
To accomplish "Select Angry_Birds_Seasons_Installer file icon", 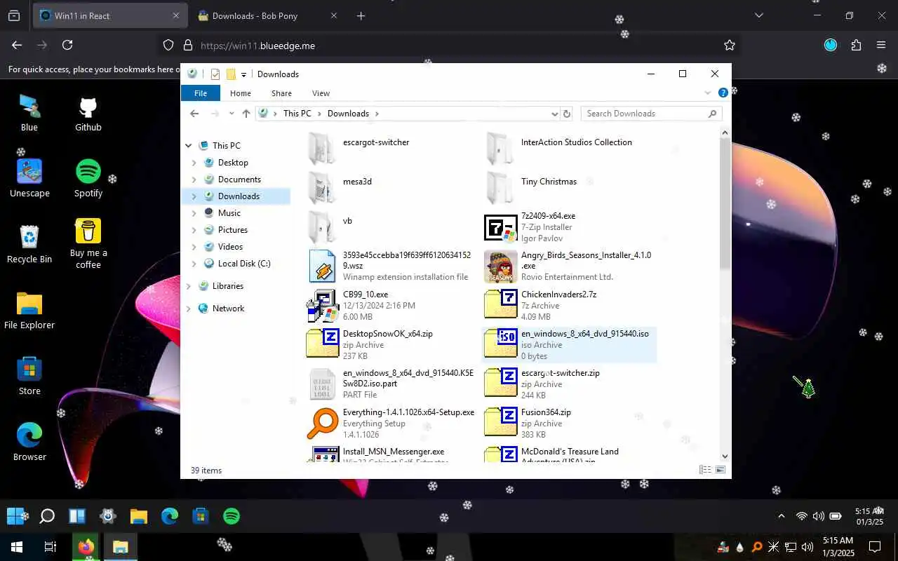I will pos(501,266).
